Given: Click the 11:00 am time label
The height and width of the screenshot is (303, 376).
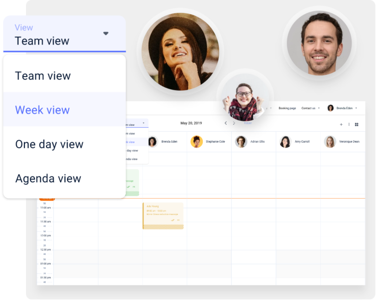Looking at the screenshot, I should point(46,208).
